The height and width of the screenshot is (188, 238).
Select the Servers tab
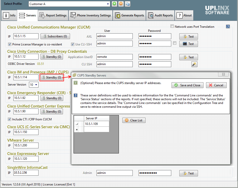click(x=27, y=15)
